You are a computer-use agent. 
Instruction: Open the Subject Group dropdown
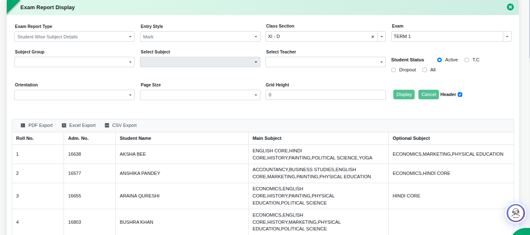(74, 62)
